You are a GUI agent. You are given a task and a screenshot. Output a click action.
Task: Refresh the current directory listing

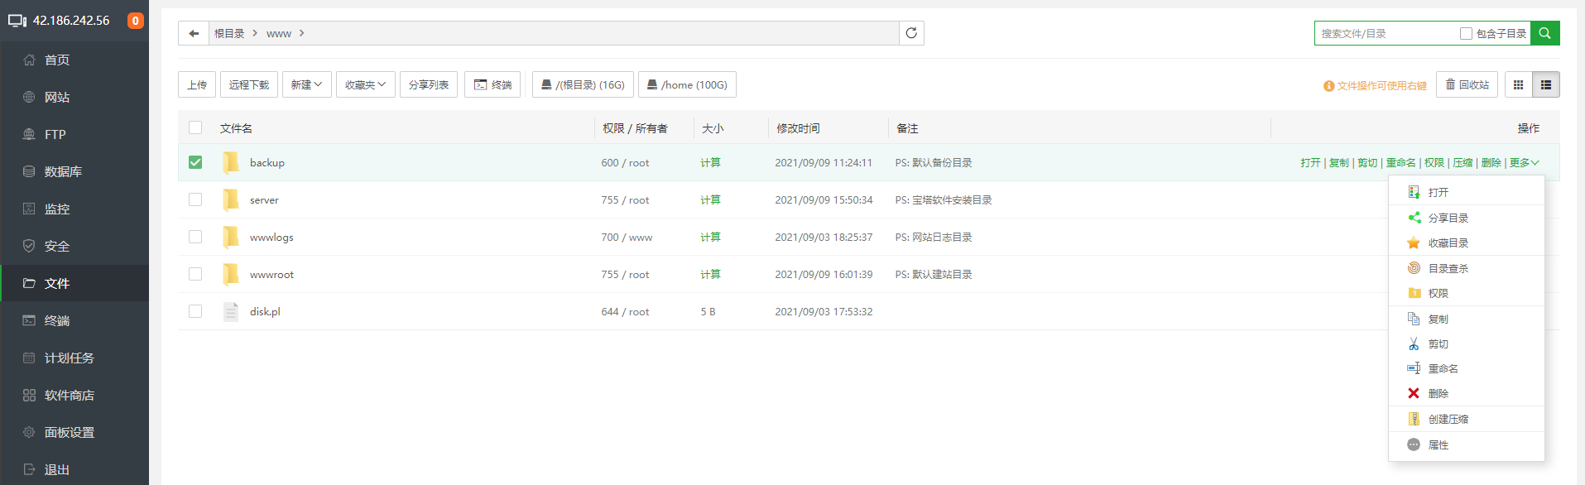(911, 33)
